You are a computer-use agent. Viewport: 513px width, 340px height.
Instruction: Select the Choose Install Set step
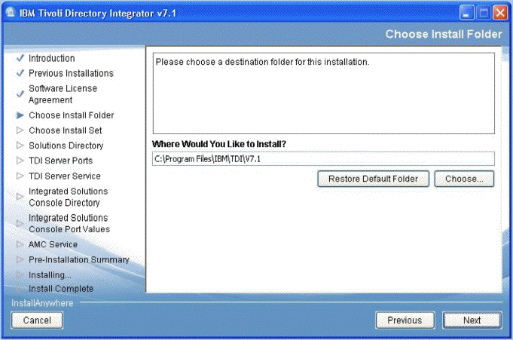pyautogui.click(x=65, y=130)
